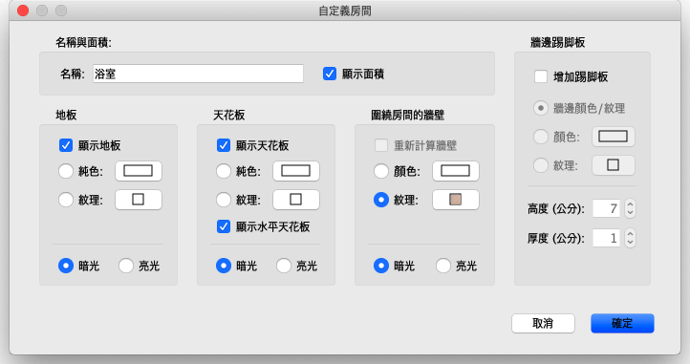Toggle 顯示水平天花板 checkbox
Image resolution: width=690 pixels, height=364 pixels.
[224, 226]
